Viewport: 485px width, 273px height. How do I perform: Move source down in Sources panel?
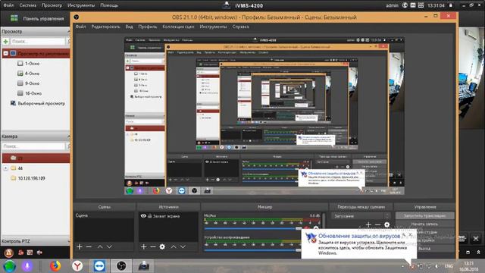(x=183, y=246)
